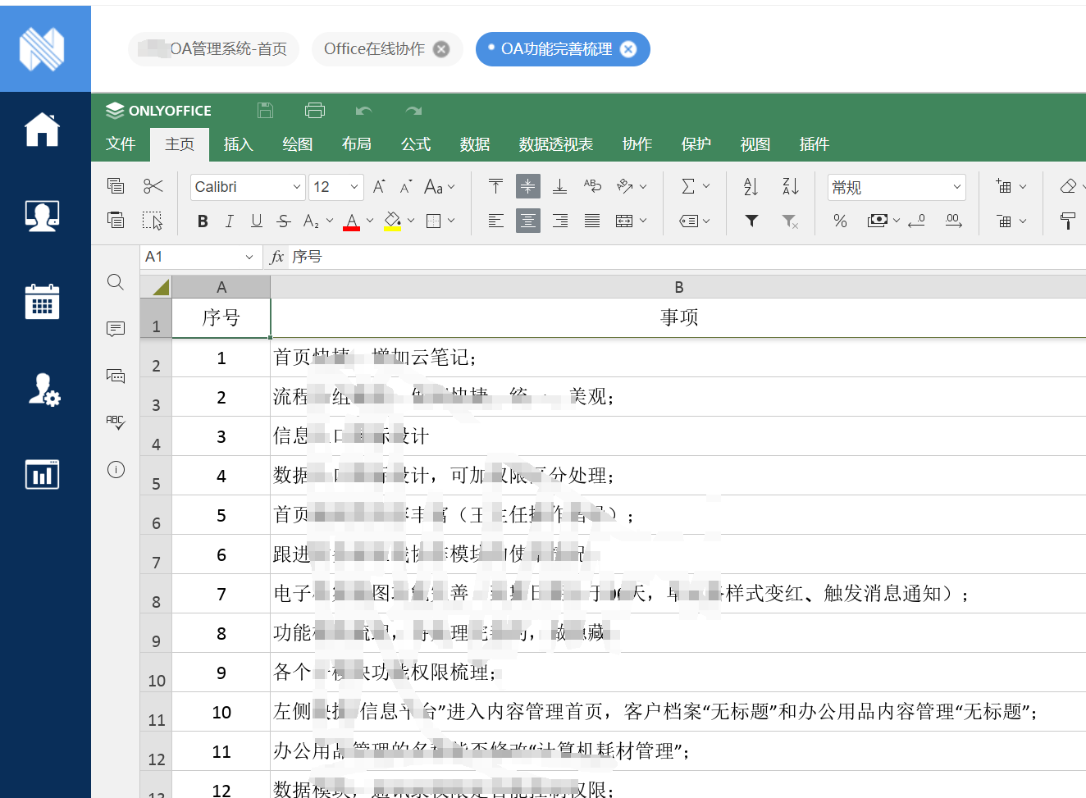Click the Undo arrow
This screenshot has height=798, width=1086.
click(364, 111)
